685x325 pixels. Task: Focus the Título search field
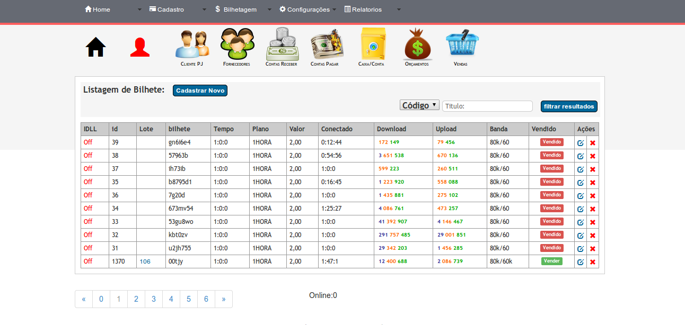point(487,106)
